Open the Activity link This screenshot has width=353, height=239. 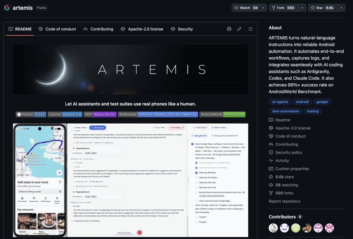(279, 161)
